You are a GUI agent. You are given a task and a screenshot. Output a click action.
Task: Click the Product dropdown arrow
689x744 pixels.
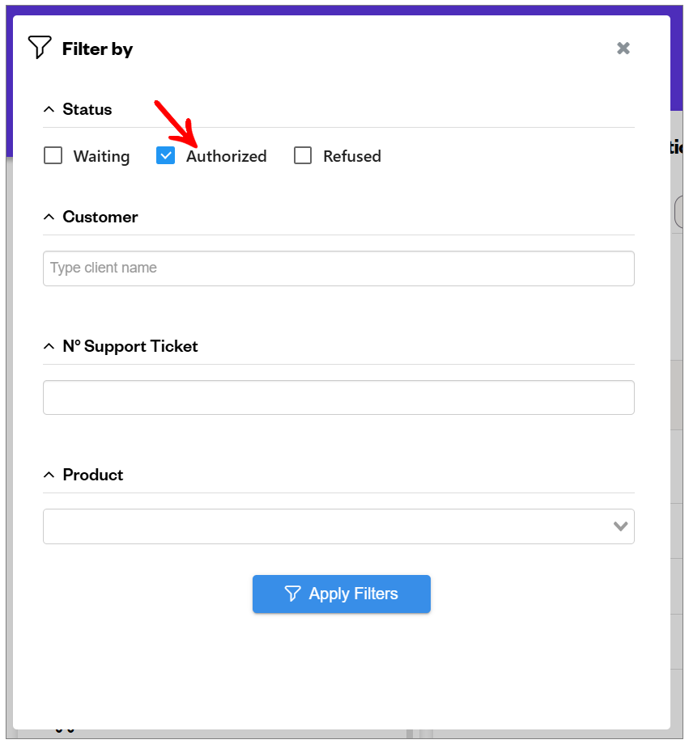620,526
